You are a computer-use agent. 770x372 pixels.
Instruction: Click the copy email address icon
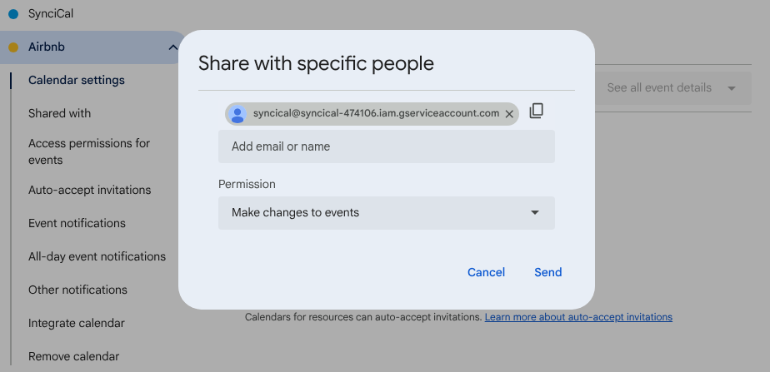click(537, 111)
